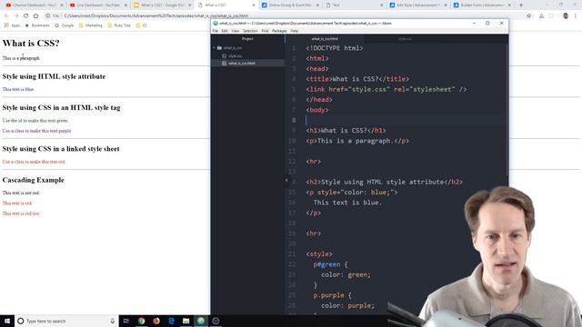Screen dimensions: 582x327
Task: Click the p#green selector line
Action: pos(330,264)
